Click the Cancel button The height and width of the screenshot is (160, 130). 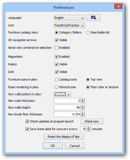click(75, 146)
